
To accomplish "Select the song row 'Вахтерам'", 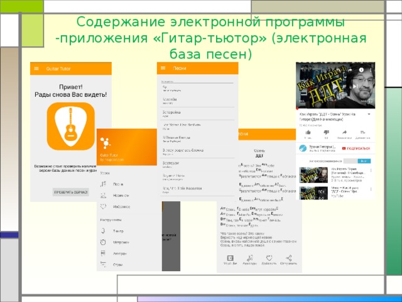I will pyautogui.click(x=197, y=164).
